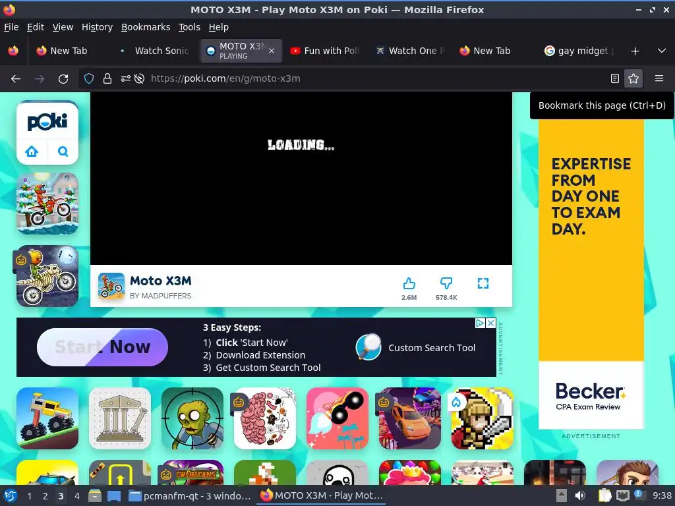Like Moto X3M with thumbs up
This screenshot has height=506, width=675.
[409, 283]
